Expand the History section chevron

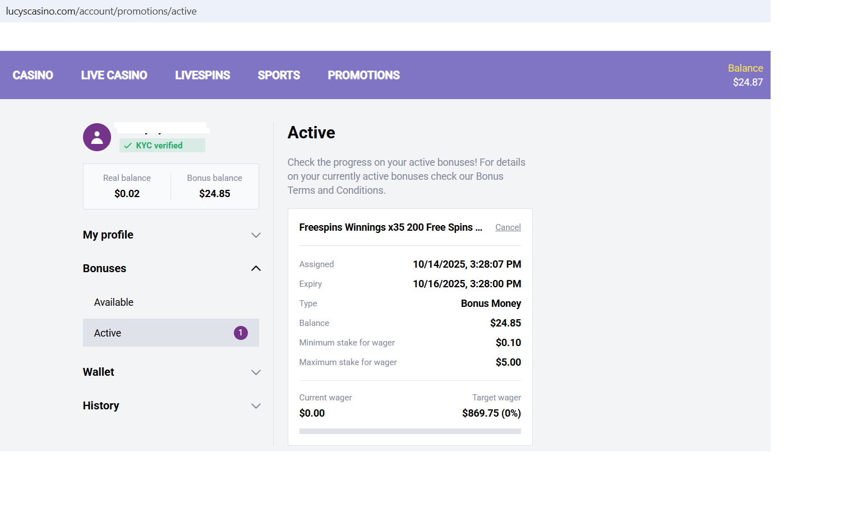pos(256,406)
